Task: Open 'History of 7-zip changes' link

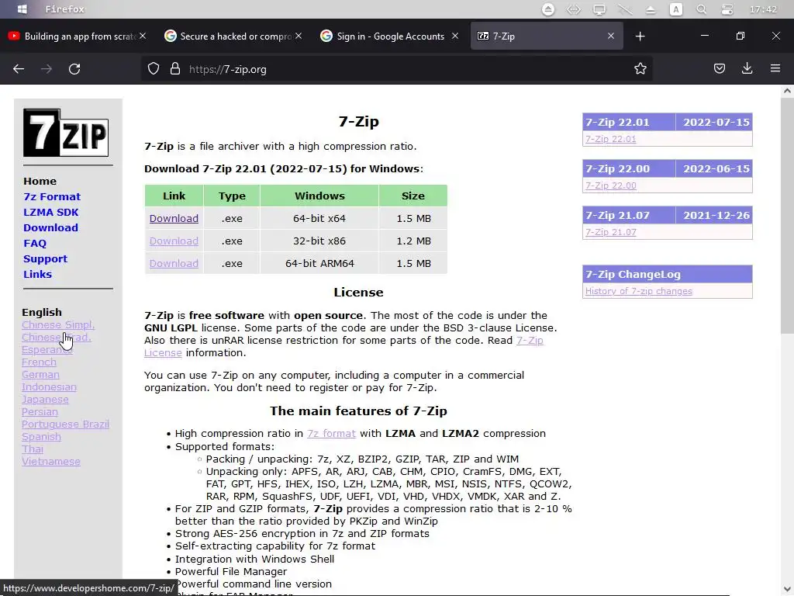Action: coord(639,291)
